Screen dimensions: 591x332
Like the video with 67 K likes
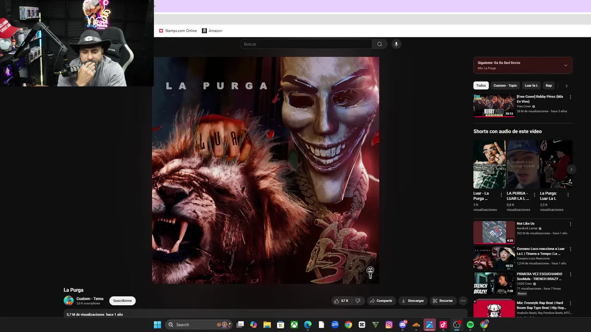point(341,301)
